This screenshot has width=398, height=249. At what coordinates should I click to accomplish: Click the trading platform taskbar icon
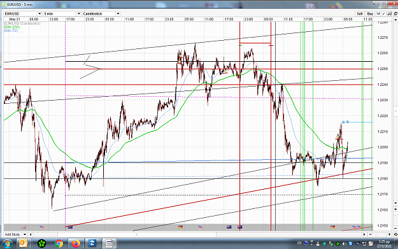click(109, 244)
